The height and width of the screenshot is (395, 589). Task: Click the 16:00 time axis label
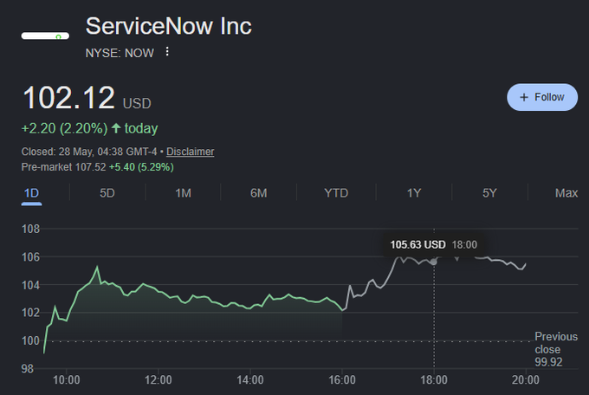[342, 379]
